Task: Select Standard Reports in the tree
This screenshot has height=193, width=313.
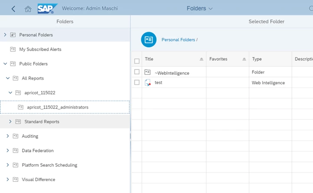Action: (x=42, y=122)
